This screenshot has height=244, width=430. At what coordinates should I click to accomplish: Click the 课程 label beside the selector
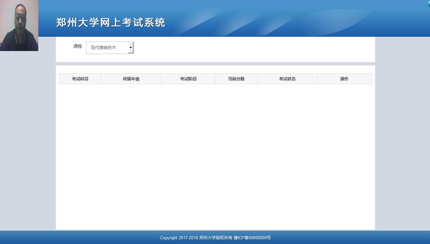click(78, 46)
